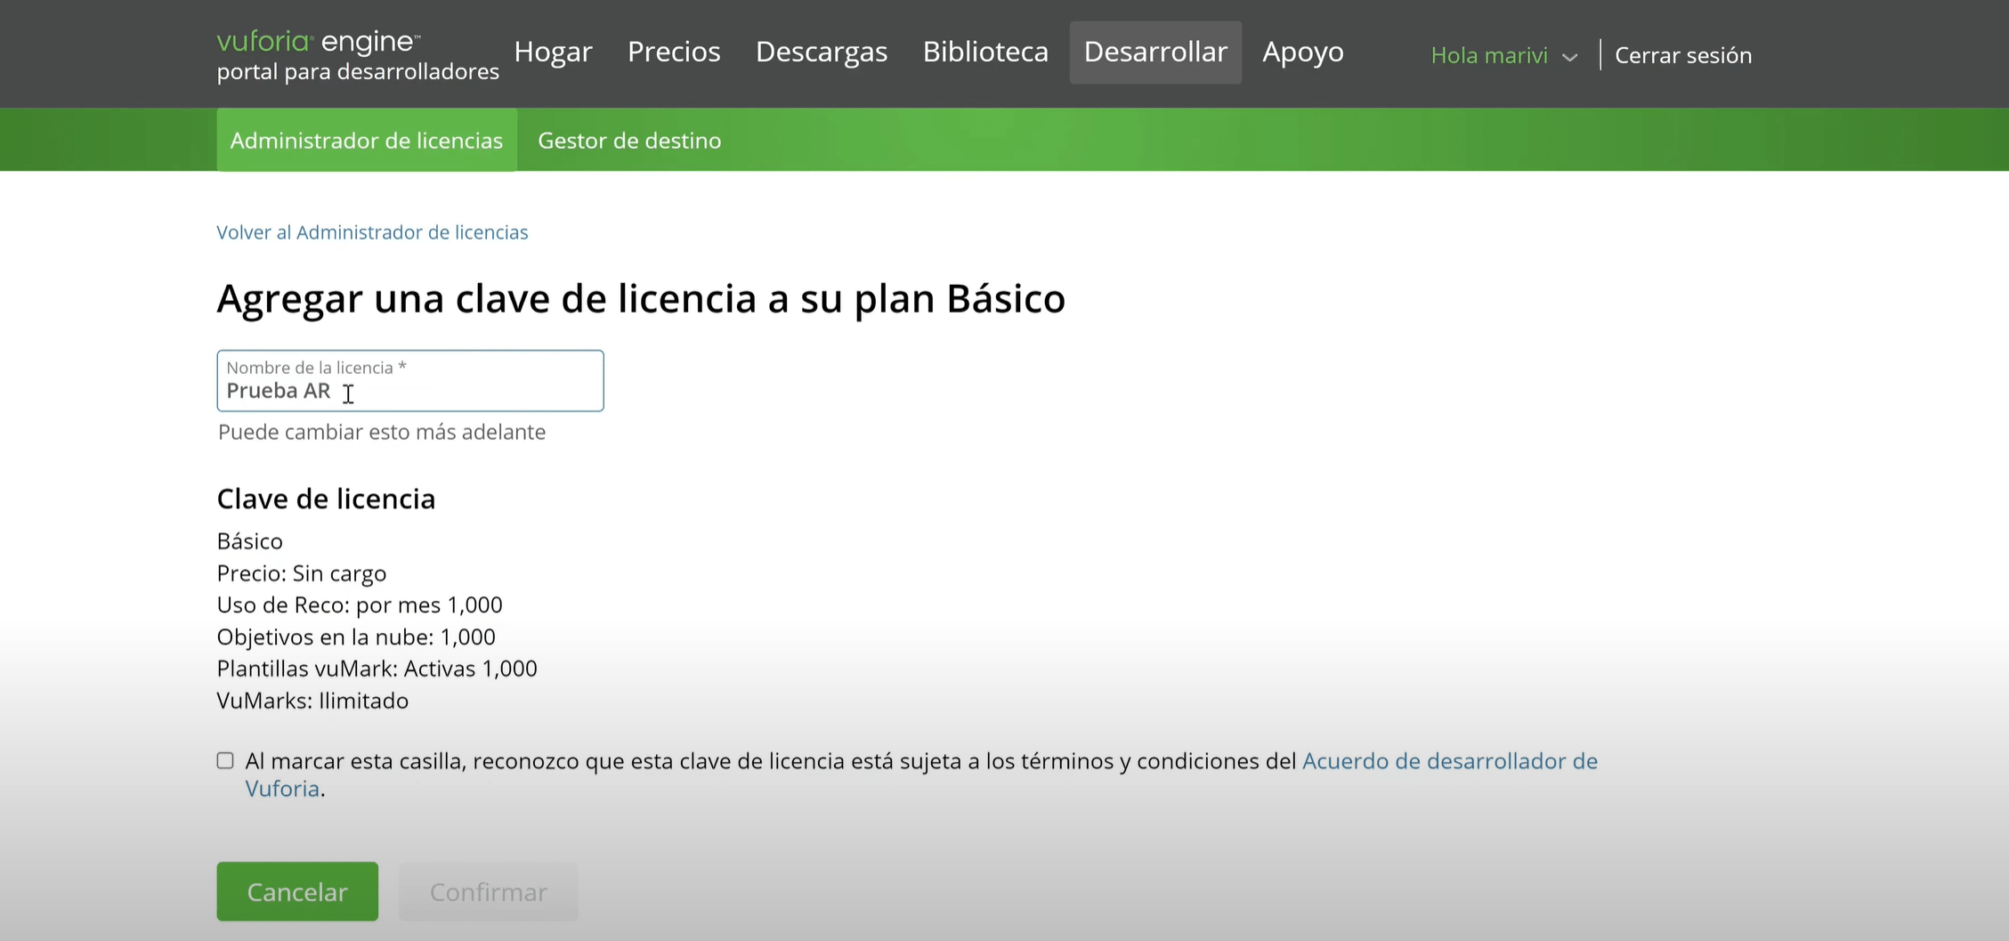Click the Cerrar sesión link
The height and width of the screenshot is (941, 2009).
click(x=1682, y=55)
